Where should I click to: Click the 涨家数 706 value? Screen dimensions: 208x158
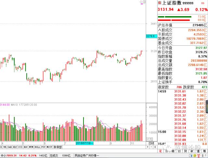point(179,87)
